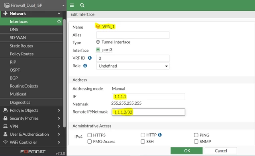Click the Remote IP/Netmask field
The image size is (255, 156).
[148, 112]
